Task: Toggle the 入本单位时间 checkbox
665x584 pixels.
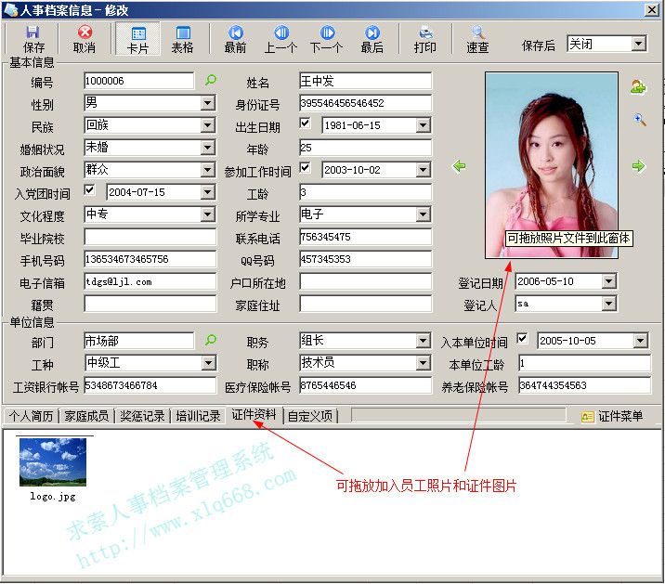Action: click(522, 341)
